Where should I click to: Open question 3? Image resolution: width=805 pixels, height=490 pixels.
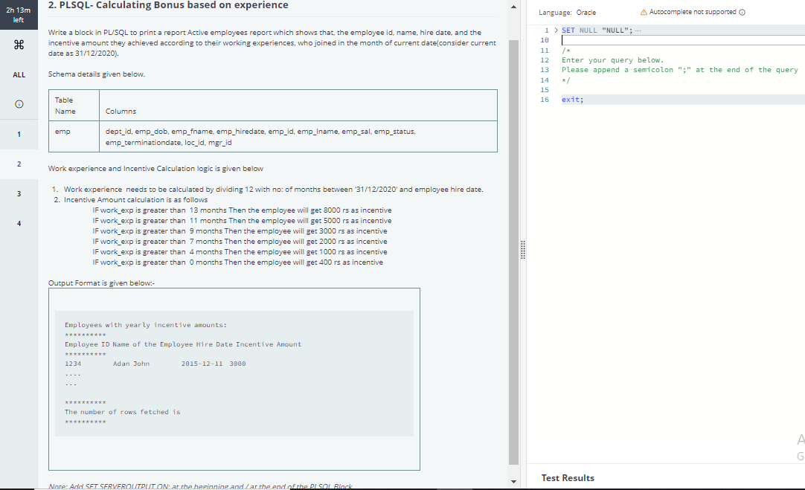[19, 193]
